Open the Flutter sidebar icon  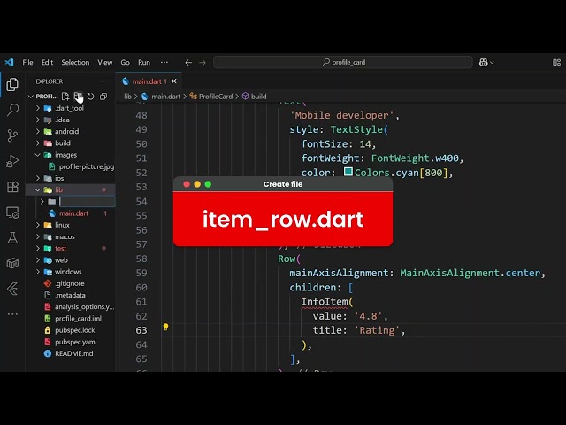(12, 289)
